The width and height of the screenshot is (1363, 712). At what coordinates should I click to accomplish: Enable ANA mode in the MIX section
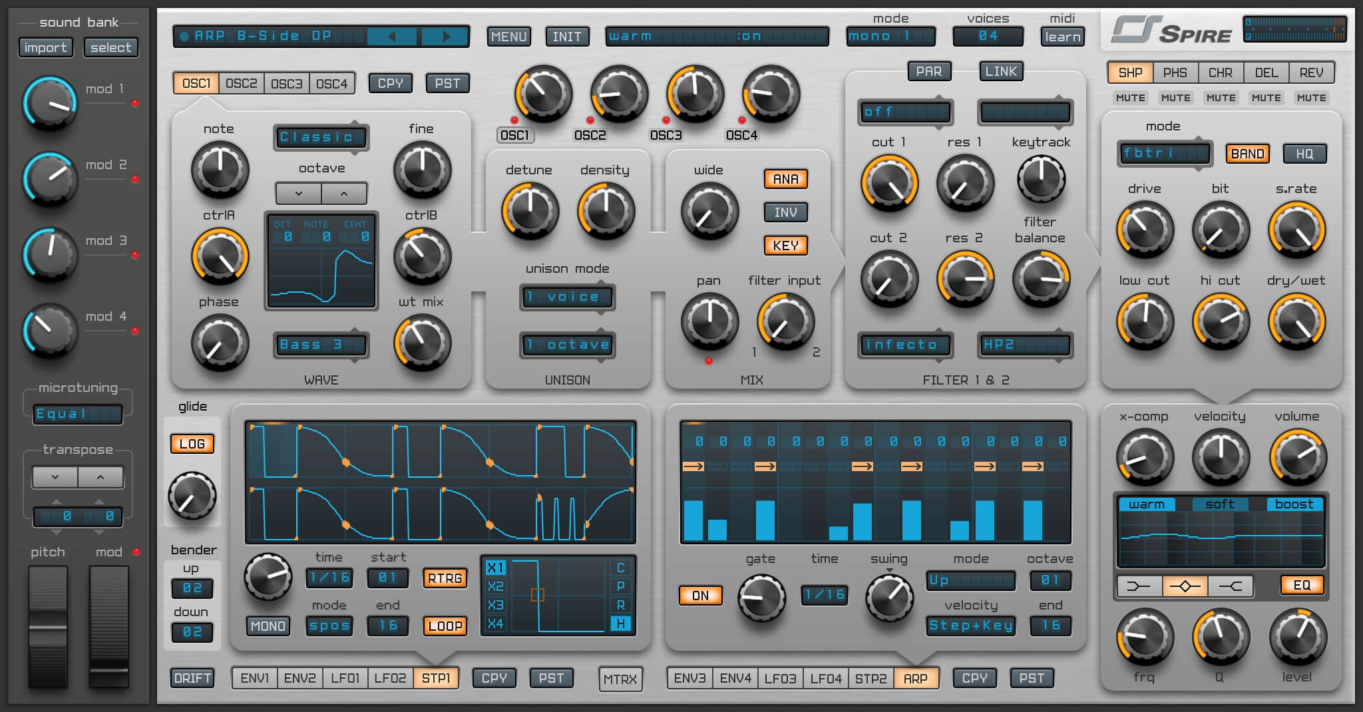pyautogui.click(x=786, y=179)
